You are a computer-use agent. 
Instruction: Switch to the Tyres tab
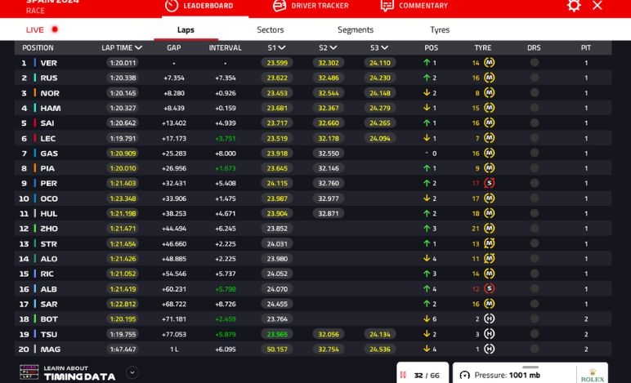(440, 29)
